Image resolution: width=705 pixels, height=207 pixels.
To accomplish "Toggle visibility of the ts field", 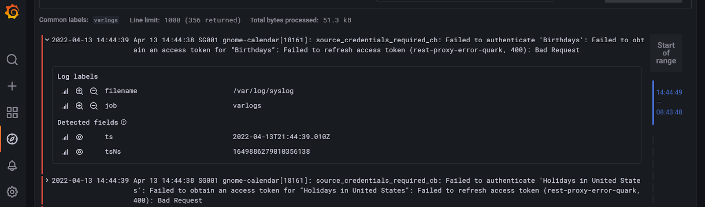I will coord(79,137).
